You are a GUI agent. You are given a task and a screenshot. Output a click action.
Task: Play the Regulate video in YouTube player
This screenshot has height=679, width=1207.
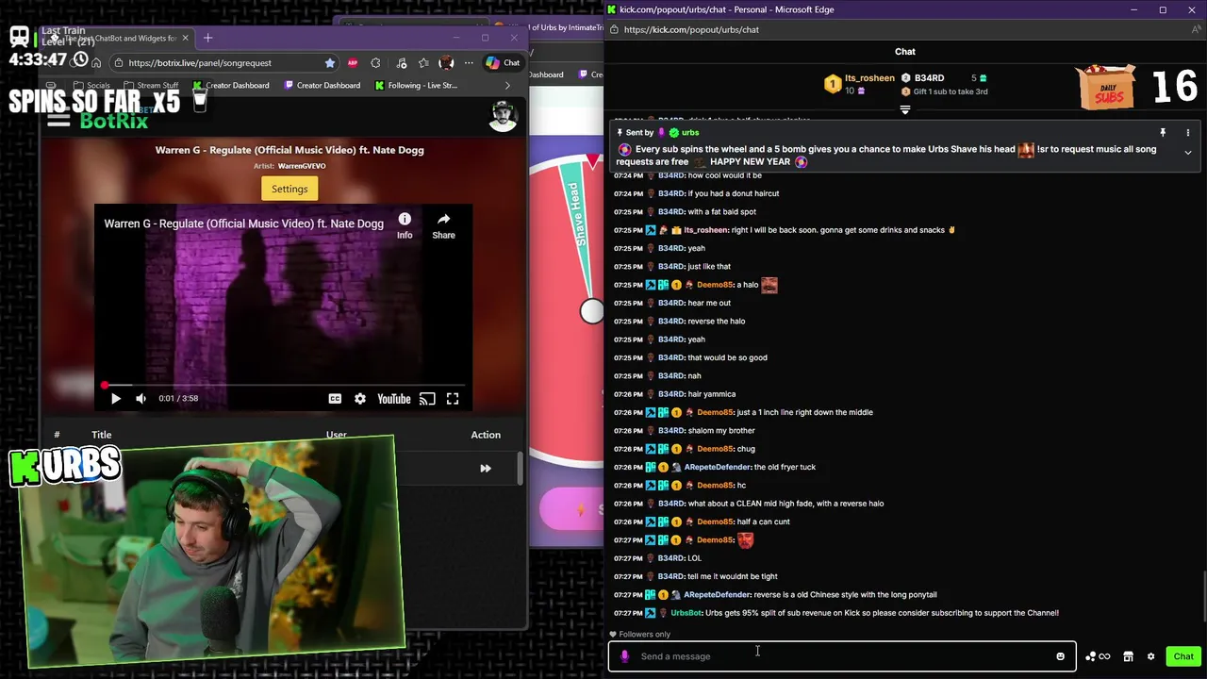(x=115, y=399)
